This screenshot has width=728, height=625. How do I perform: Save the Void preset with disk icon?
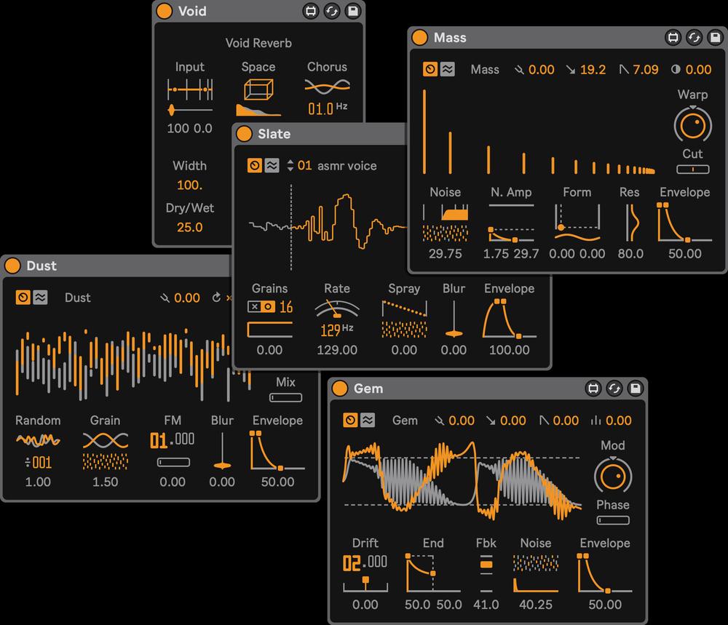tap(353, 11)
